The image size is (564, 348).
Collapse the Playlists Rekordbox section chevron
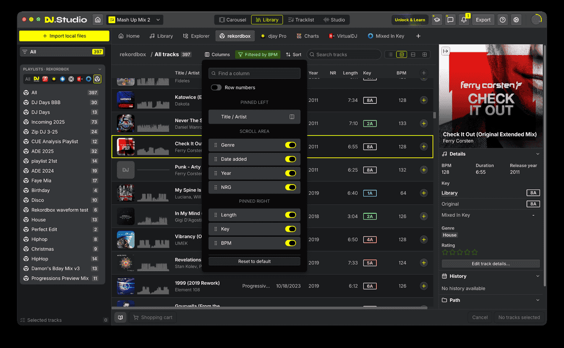100,69
